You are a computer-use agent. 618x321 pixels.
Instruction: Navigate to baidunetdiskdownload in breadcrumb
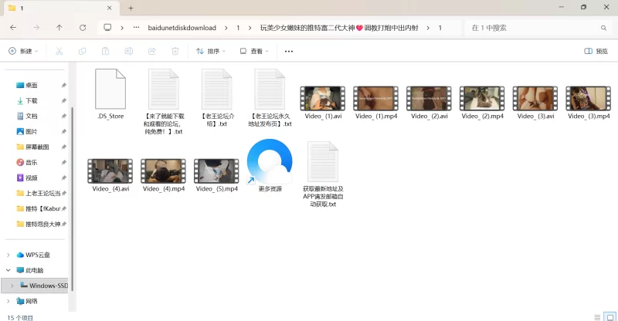coord(182,28)
